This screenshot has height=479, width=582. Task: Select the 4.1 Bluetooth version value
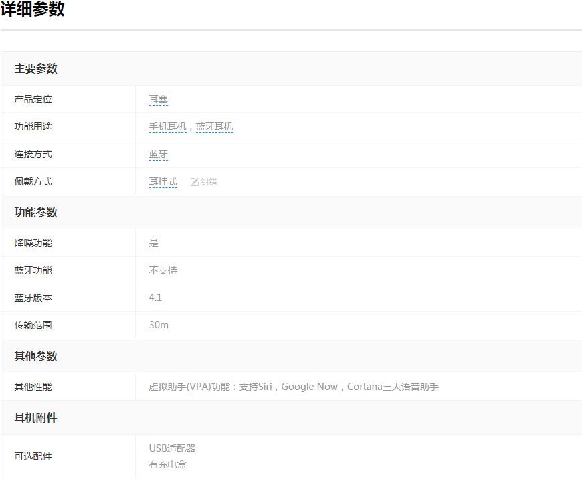pyautogui.click(x=155, y=298)
